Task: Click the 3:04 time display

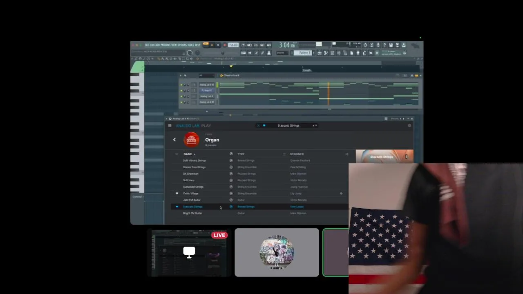Action: (287, 45)
